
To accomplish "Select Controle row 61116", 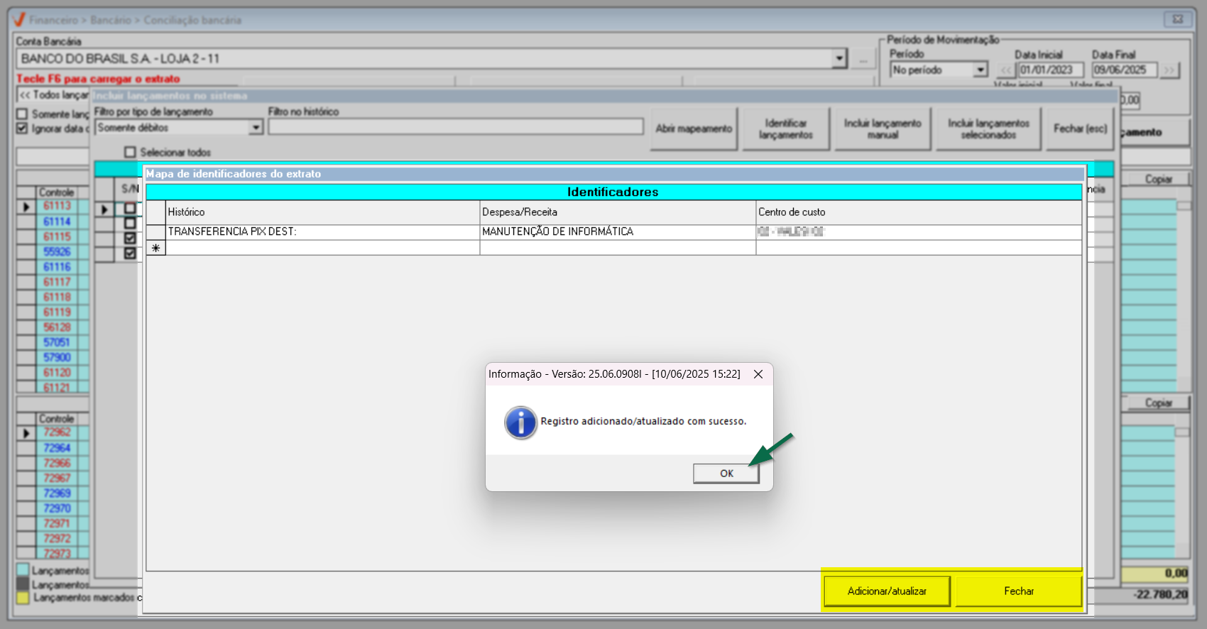I will point(58,267).
